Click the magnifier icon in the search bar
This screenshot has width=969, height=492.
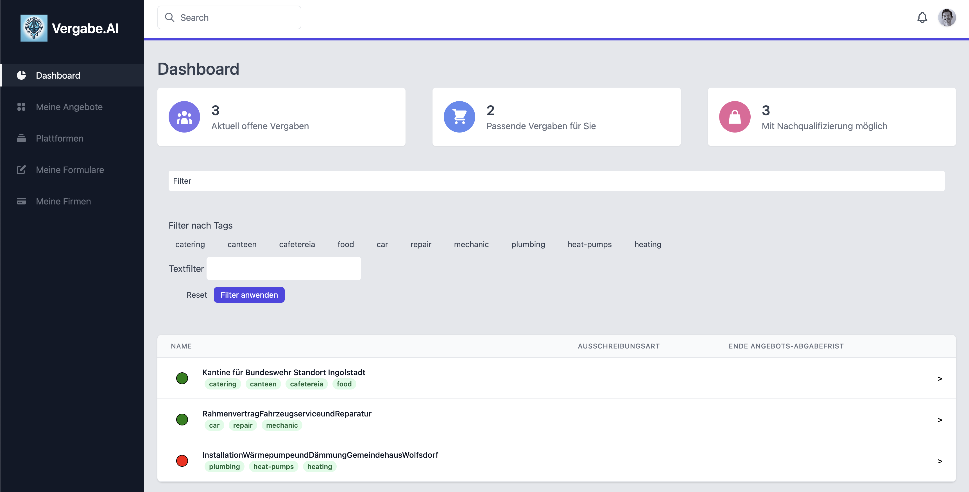point(170,18)
